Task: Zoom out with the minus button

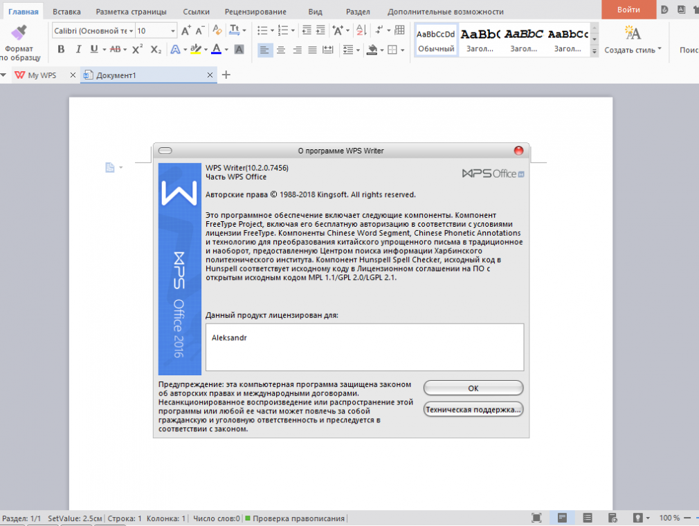Action: 687,518
